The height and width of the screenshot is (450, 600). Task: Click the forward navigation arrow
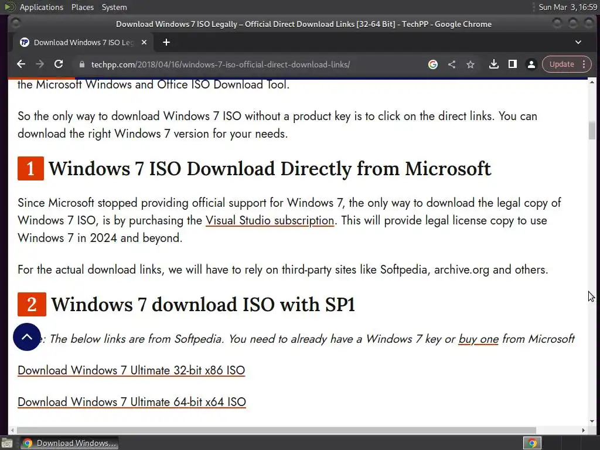[x=40, y=64]
